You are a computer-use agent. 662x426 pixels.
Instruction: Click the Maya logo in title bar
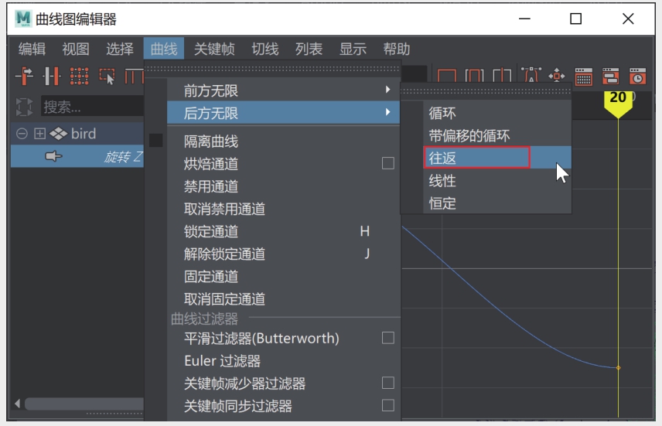click(22, 19)
